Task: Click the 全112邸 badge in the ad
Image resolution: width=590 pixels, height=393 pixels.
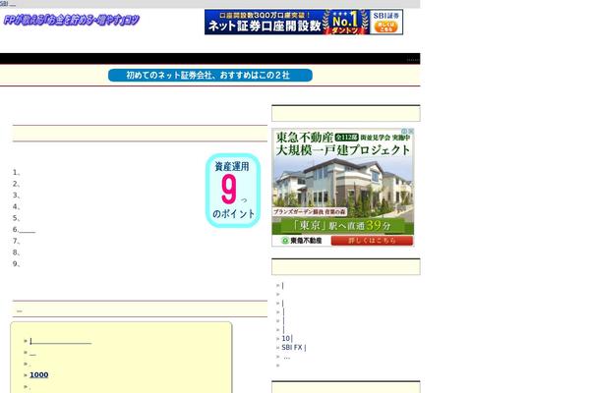Action: click(x=346, y=138)
